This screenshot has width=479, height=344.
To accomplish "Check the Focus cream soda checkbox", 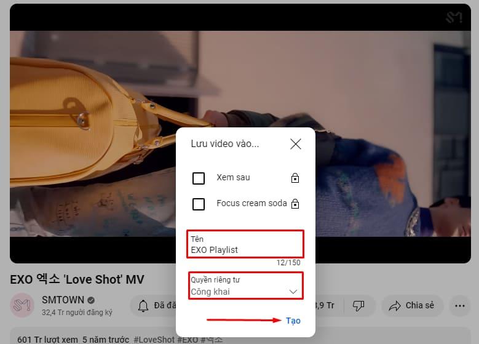I will click(199, 204).
